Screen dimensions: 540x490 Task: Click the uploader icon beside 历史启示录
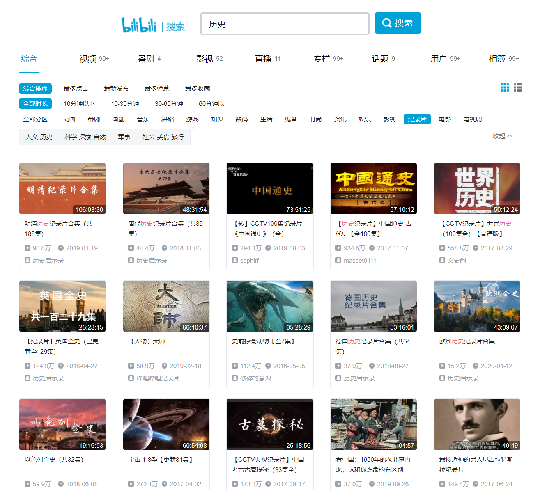(x=27, y=260)
